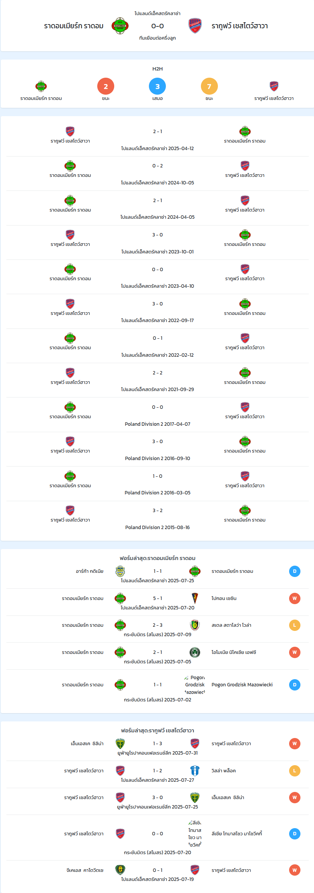This screenshot has width=314, height=893.
Task: Click header team name Raków Częstochowa
Action: 240,26
